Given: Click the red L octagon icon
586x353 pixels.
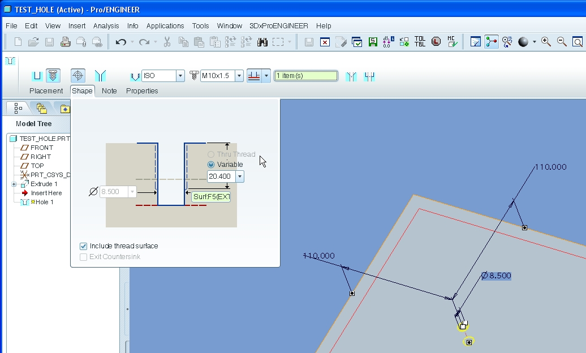Looking at the screenshot, I should (x=436, y=41).
